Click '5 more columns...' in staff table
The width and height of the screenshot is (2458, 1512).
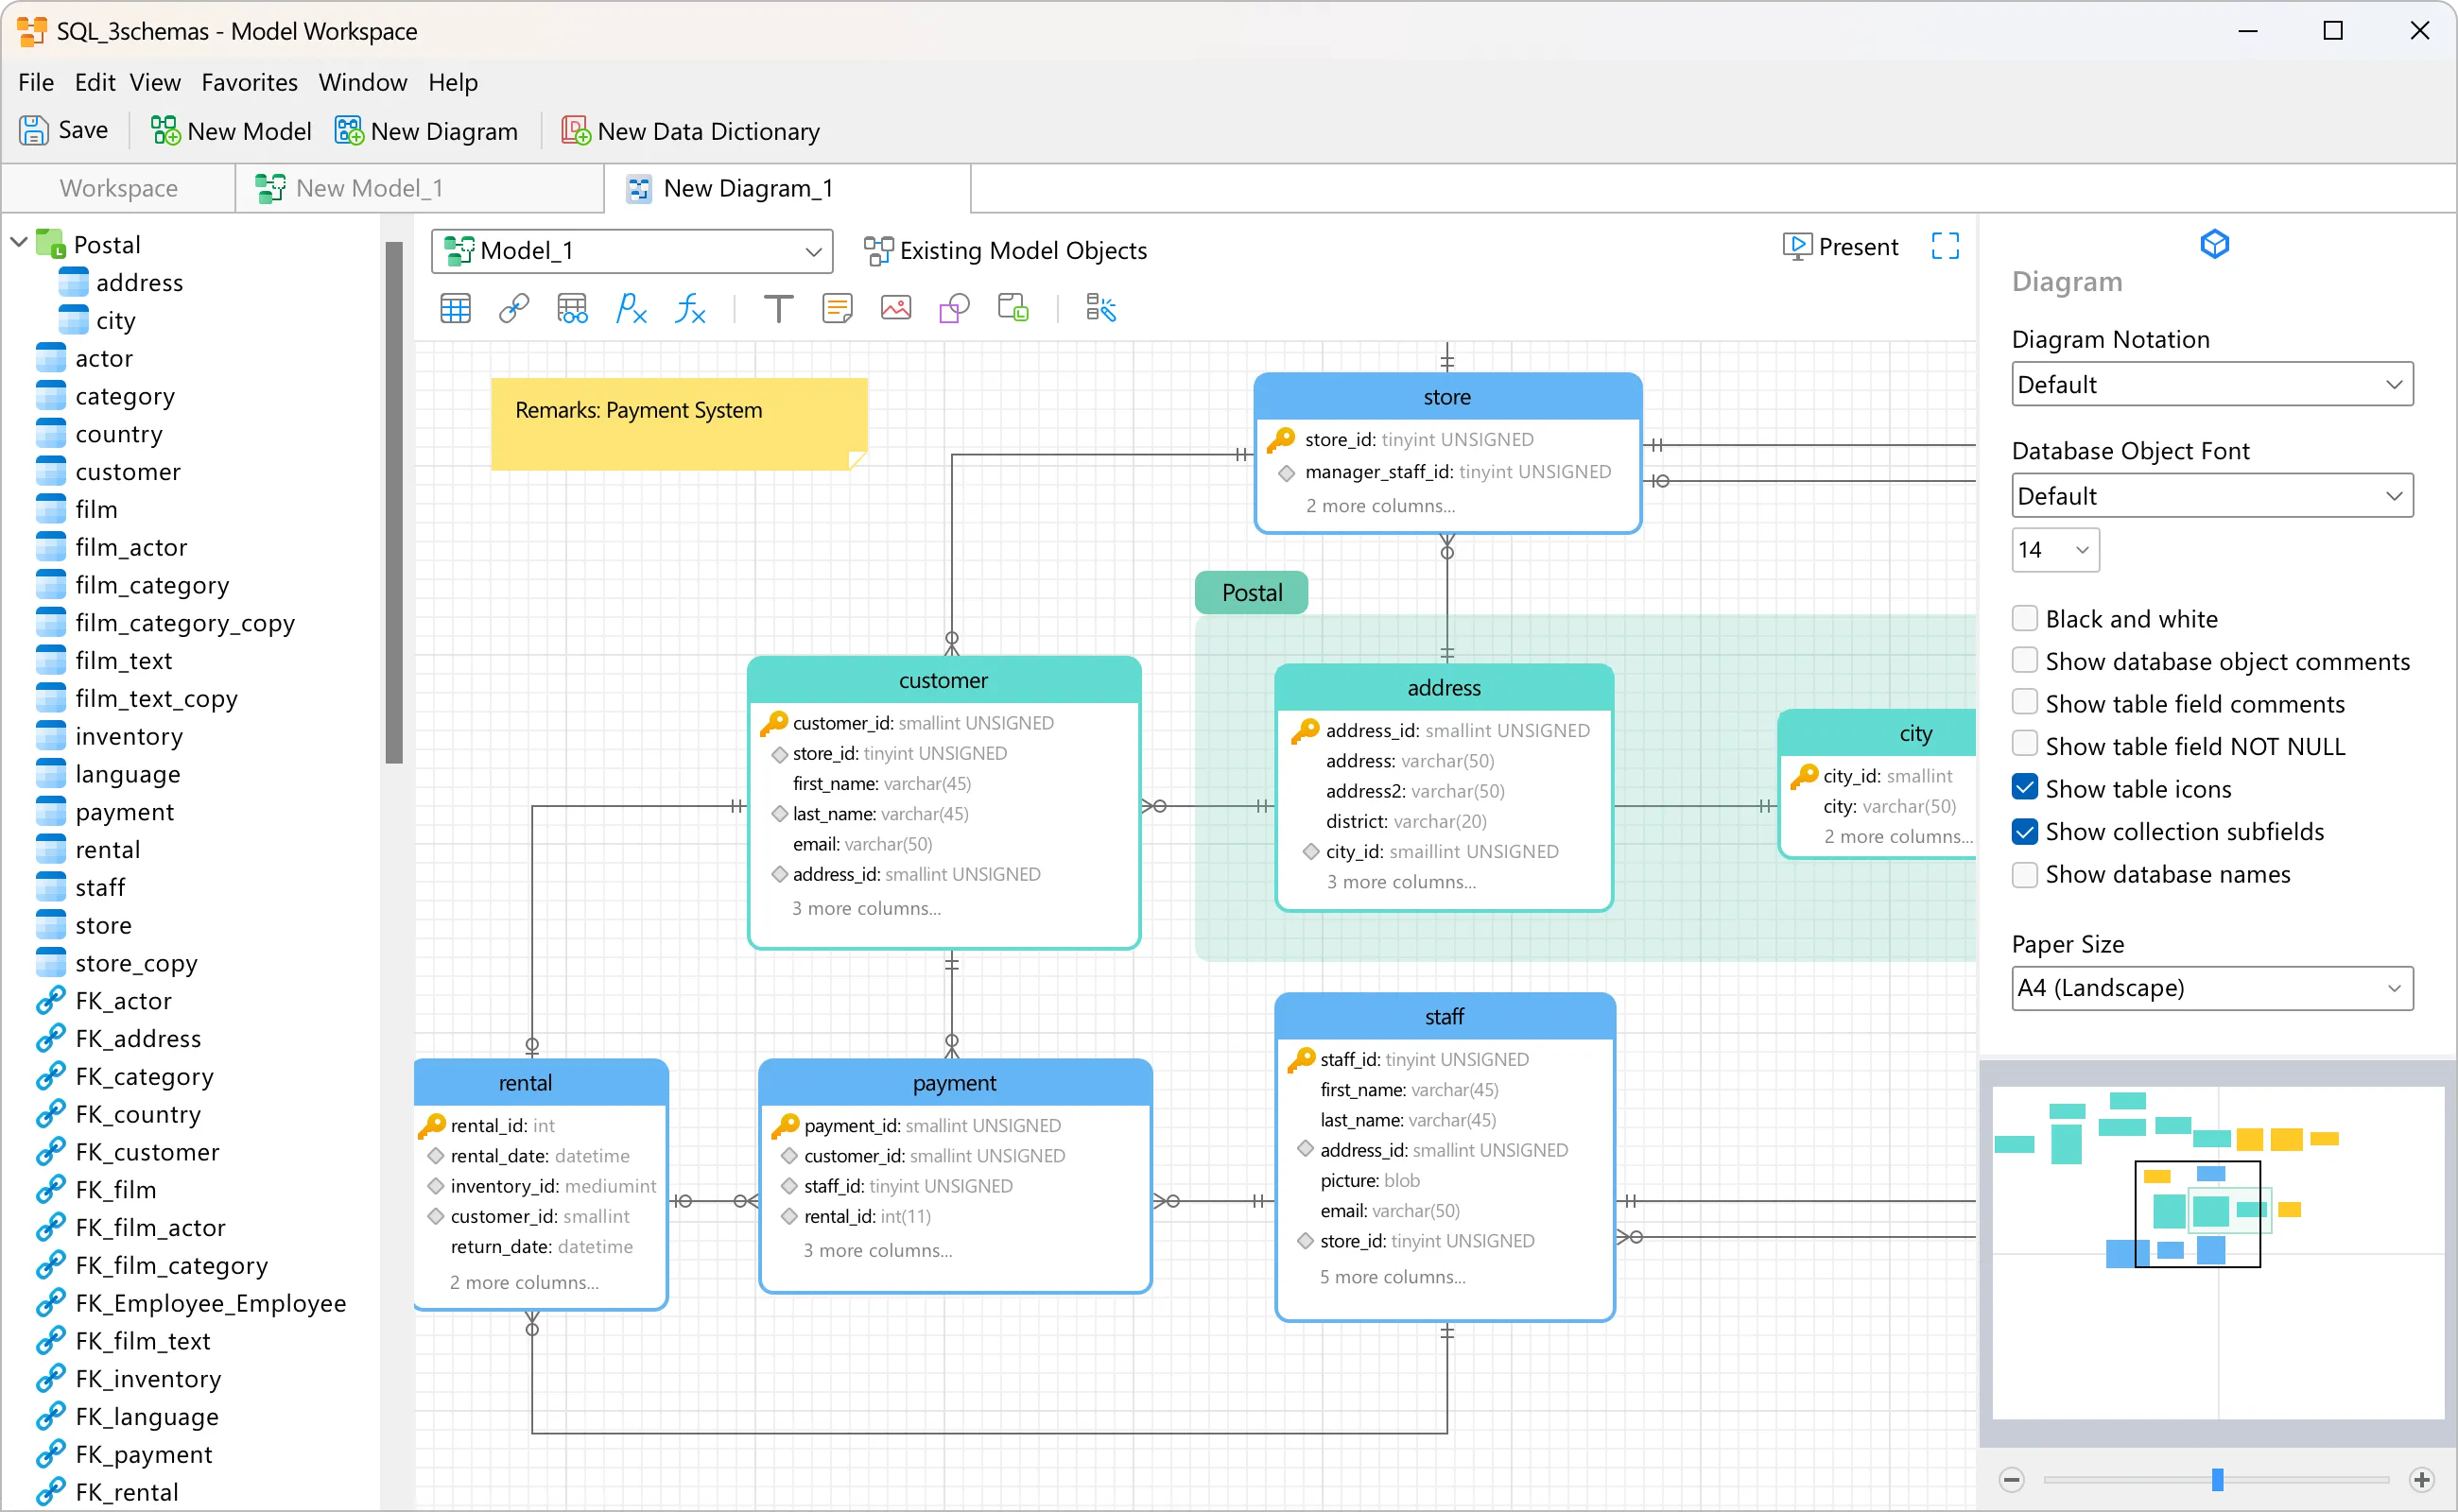(1393, 1277)
